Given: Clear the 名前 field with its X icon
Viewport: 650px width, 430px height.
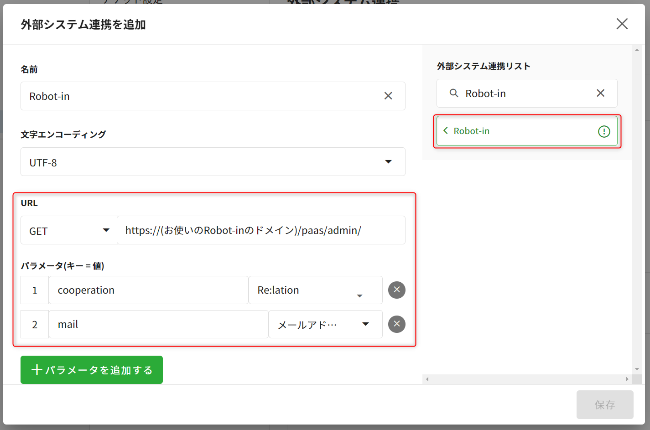Looking at the screenshot, I should pos(388,96).
